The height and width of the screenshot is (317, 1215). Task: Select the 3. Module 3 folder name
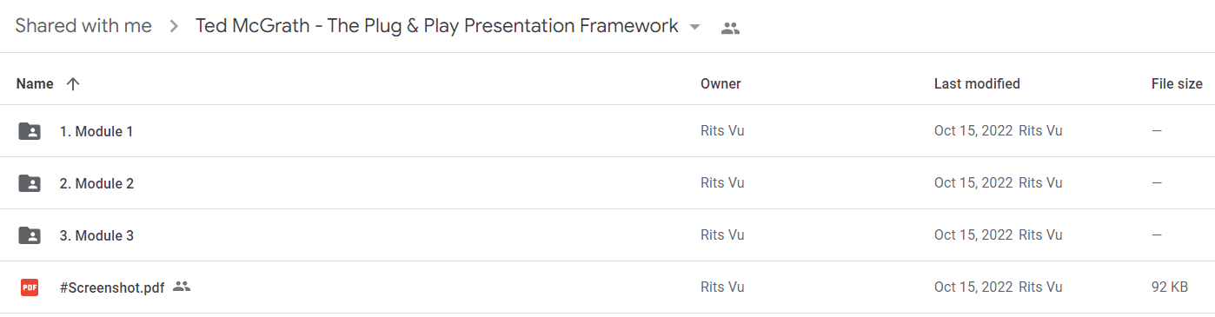(96, 235)
